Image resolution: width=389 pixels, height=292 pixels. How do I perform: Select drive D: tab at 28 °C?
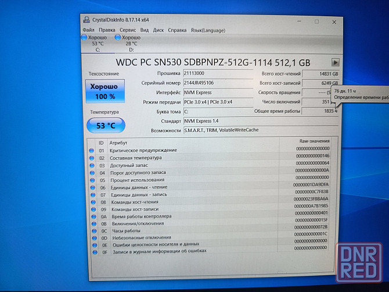pos(131,44)
